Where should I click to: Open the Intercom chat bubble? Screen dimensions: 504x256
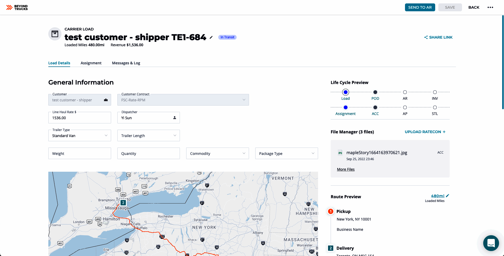point(491,243)
